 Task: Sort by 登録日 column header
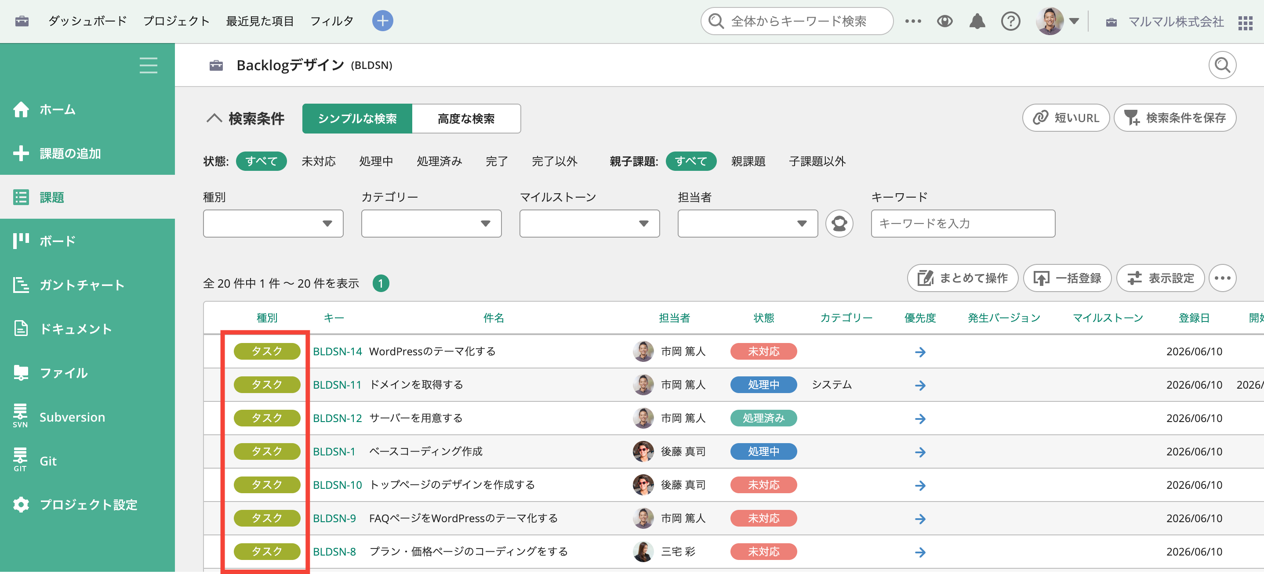pyautogui.click(x=1194, y=318)
